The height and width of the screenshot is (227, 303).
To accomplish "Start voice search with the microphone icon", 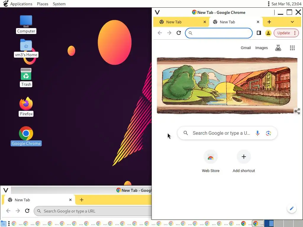I will click(257, 133).
